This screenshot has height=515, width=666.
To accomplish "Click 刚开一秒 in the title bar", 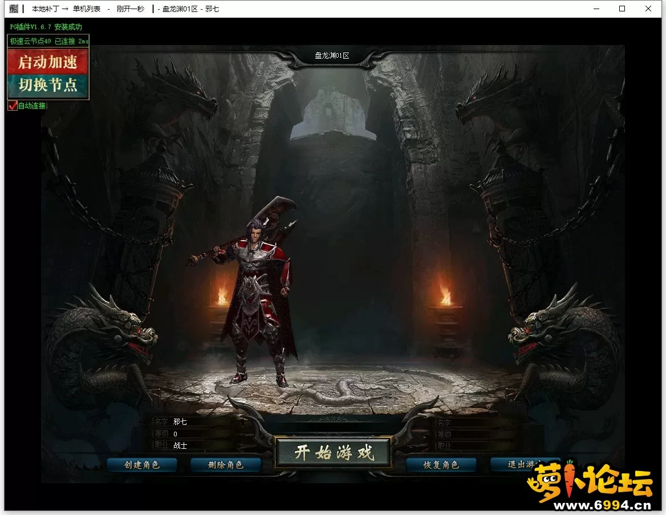I will [x=131, y=9].
